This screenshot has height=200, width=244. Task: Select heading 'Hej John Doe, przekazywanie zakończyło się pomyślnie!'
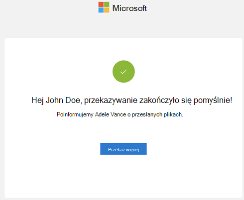pos(131,100)
